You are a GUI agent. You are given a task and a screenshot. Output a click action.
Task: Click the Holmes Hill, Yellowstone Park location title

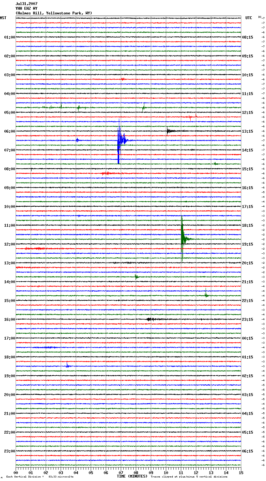coord(54,13)
